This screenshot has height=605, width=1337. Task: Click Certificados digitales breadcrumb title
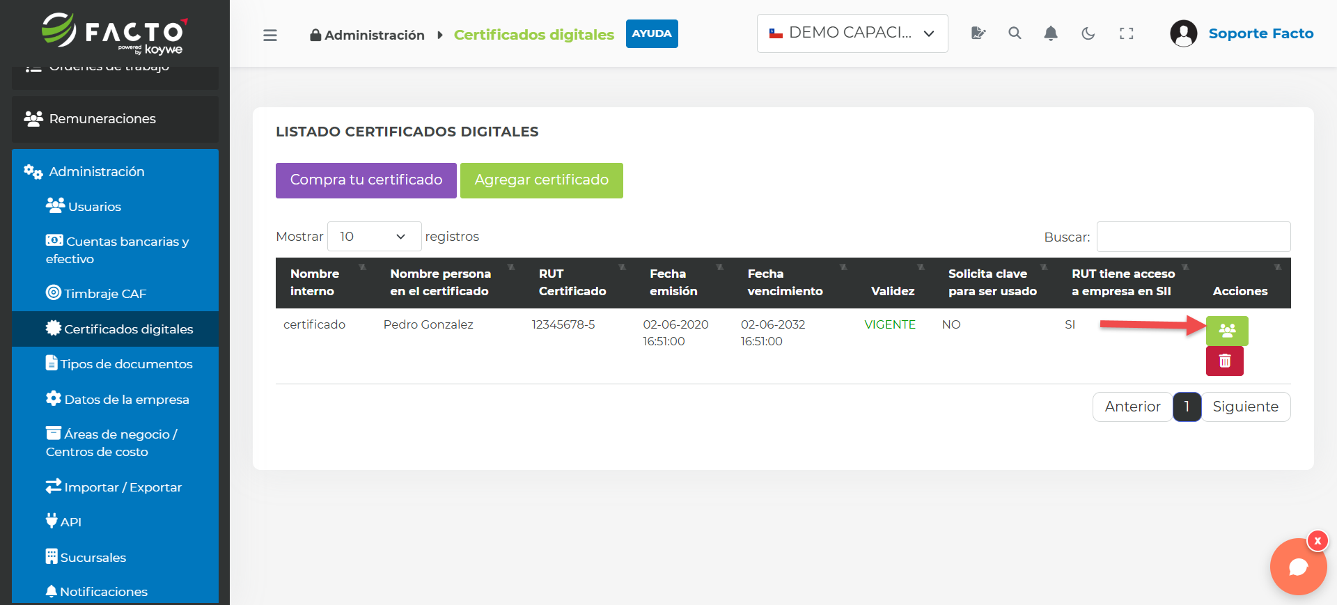tap(534, 35)
